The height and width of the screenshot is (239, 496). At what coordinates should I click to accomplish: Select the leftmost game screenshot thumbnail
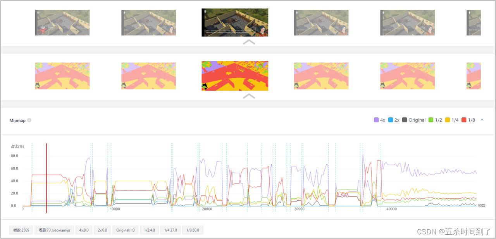pos(62,22)
